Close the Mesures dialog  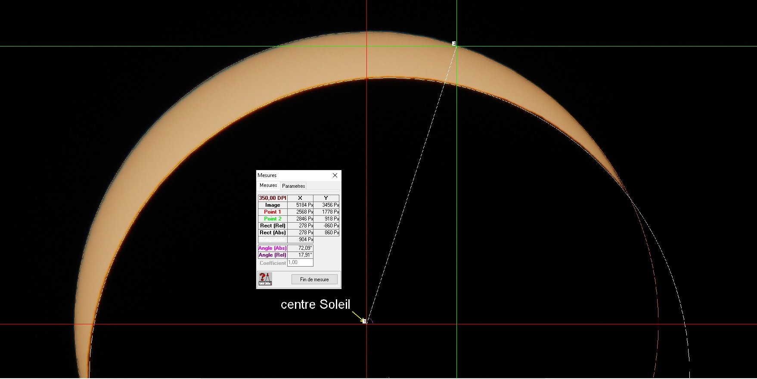pos(335,175)
